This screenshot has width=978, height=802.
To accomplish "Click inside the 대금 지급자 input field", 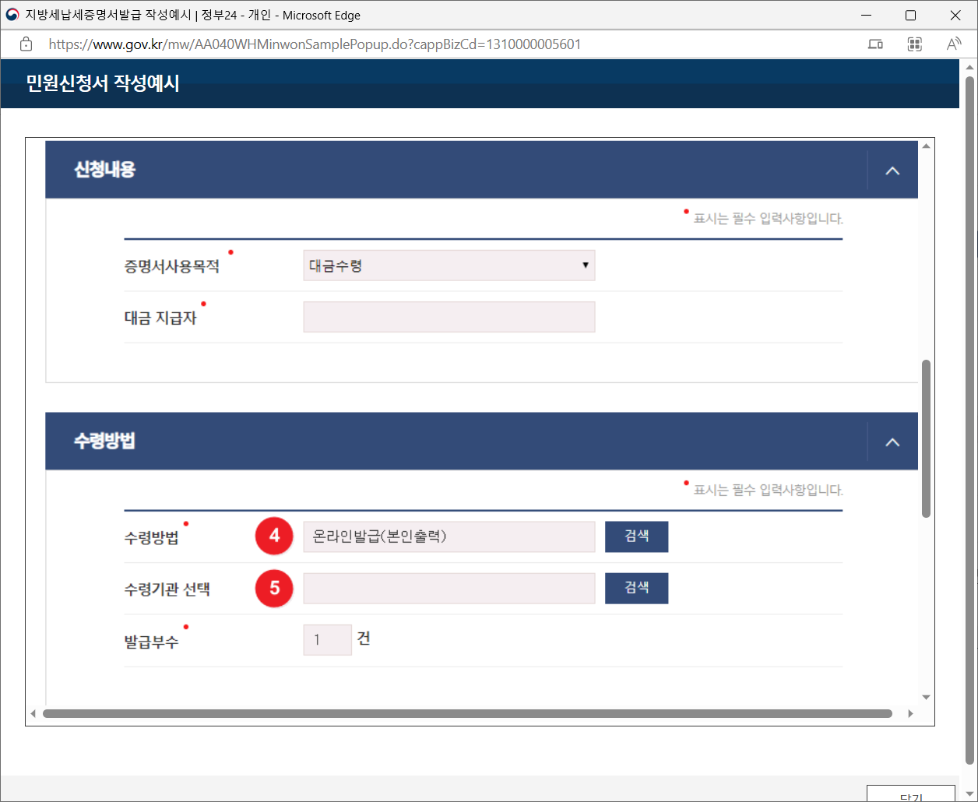I will [x=449, y=316].
